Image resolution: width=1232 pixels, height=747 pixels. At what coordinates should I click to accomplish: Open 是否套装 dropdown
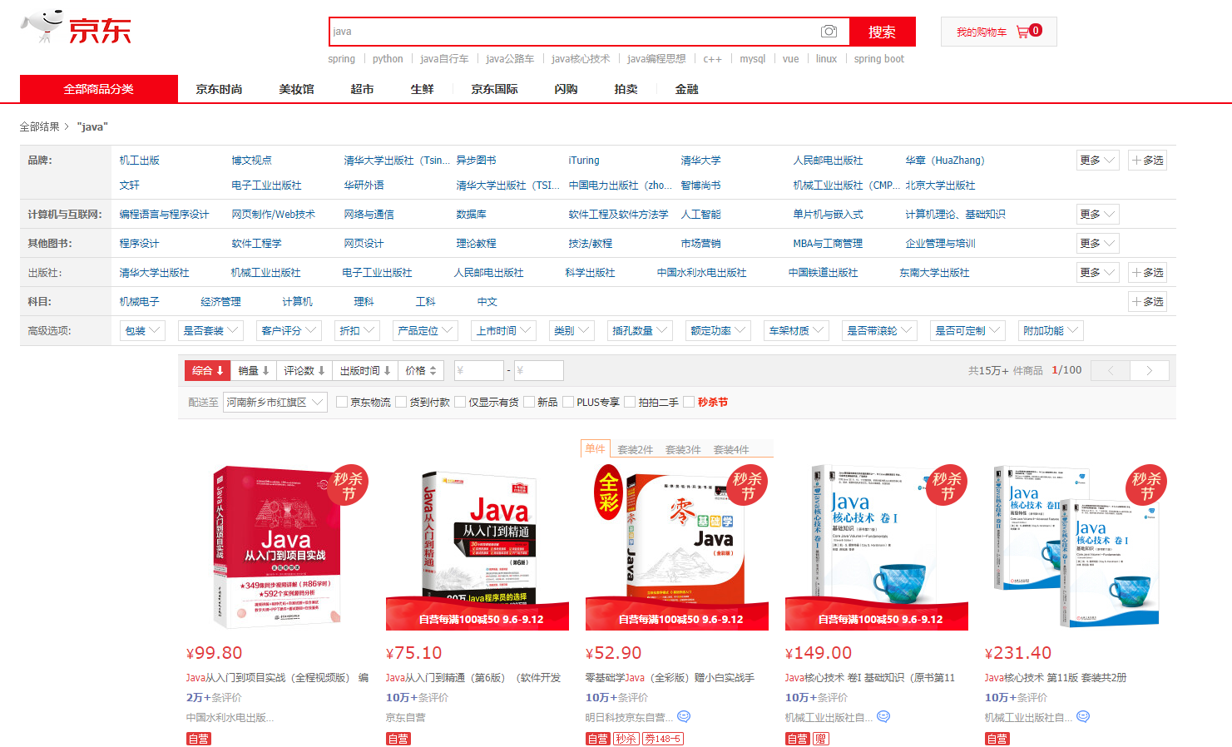(x=210, y=331)
